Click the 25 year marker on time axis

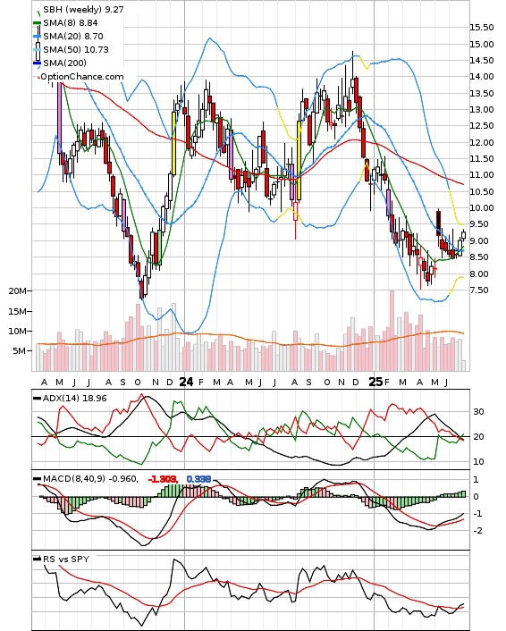coord(375,382)
